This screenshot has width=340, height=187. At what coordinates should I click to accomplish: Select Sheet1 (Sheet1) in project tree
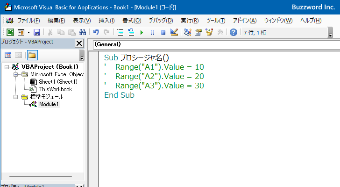click(x=58, y=82)
